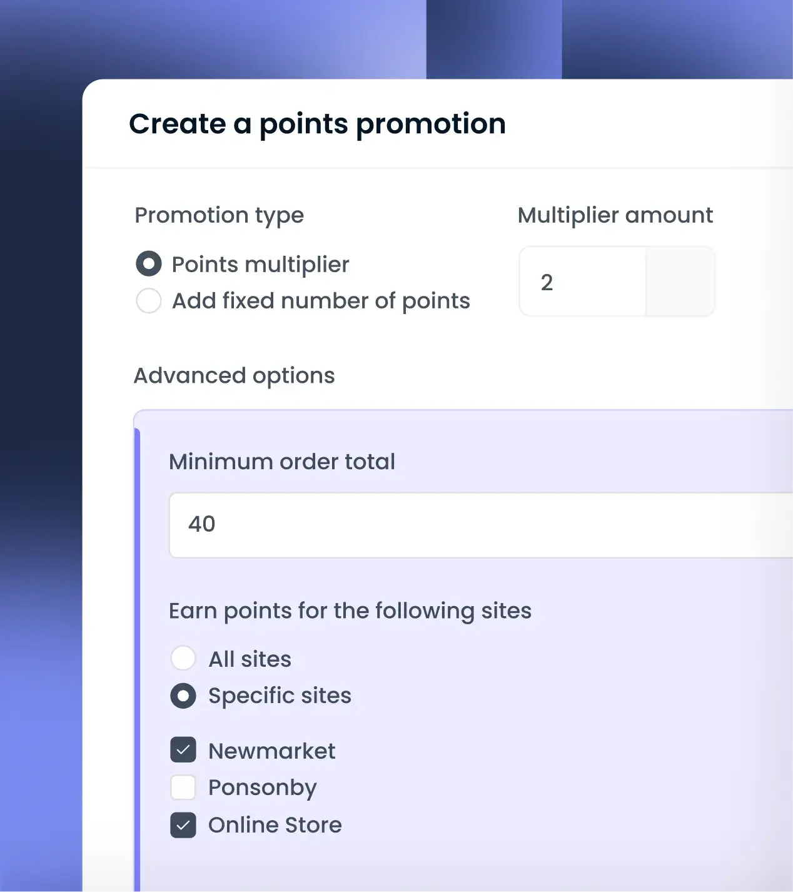
Task: Click the Multiplier amount label
Action: [x=615, y=215]
